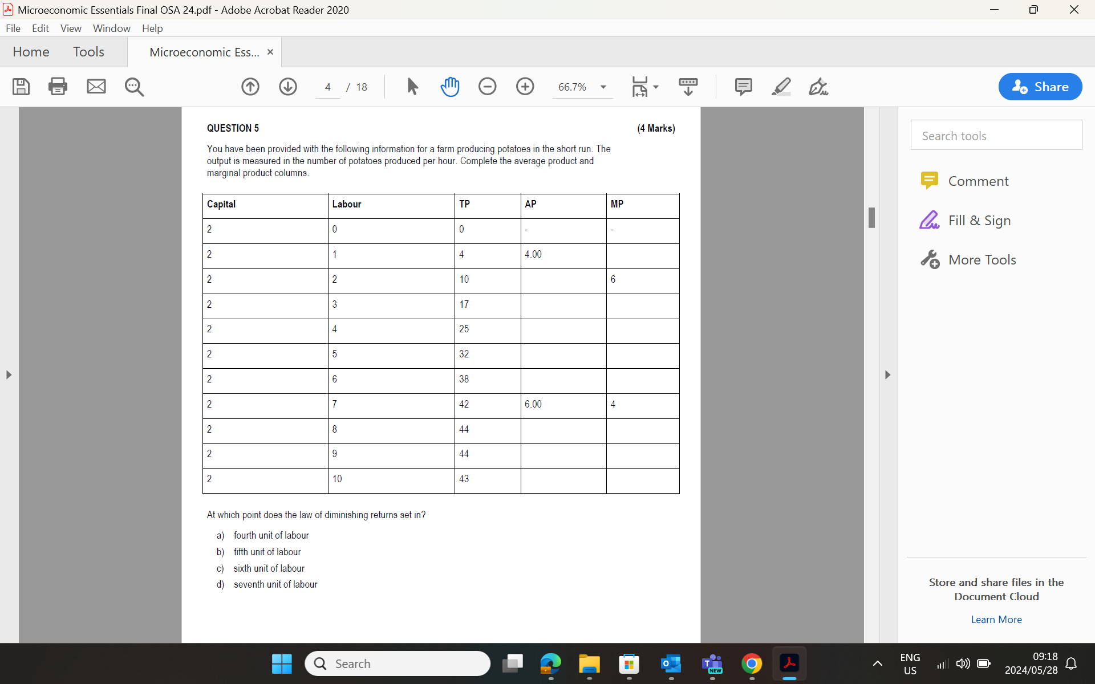Image resolution: width=1095 pixels, height=684 pixels.
Task: Click the Save file icon
Action: pos(21,87)
